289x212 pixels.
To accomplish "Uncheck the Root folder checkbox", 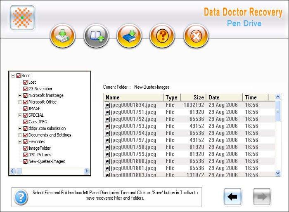I will (19, 76).
